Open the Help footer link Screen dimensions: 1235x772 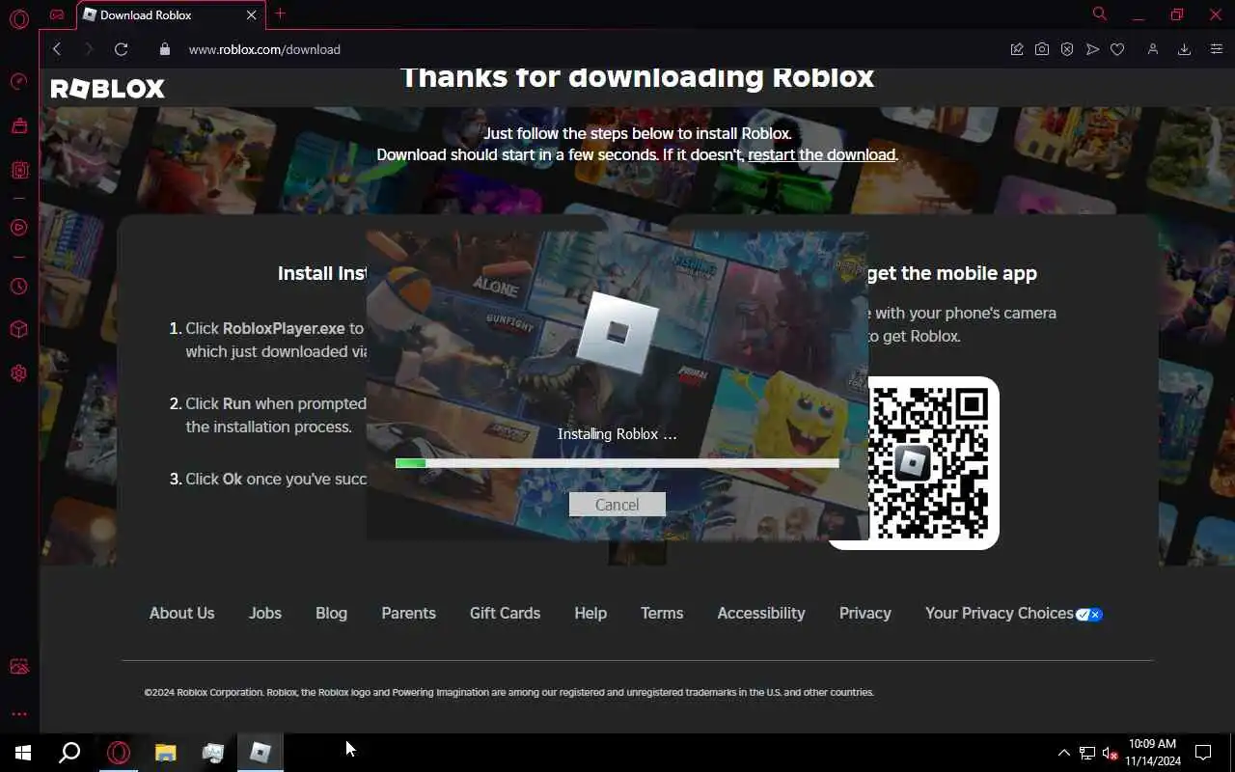coord(590,613)
